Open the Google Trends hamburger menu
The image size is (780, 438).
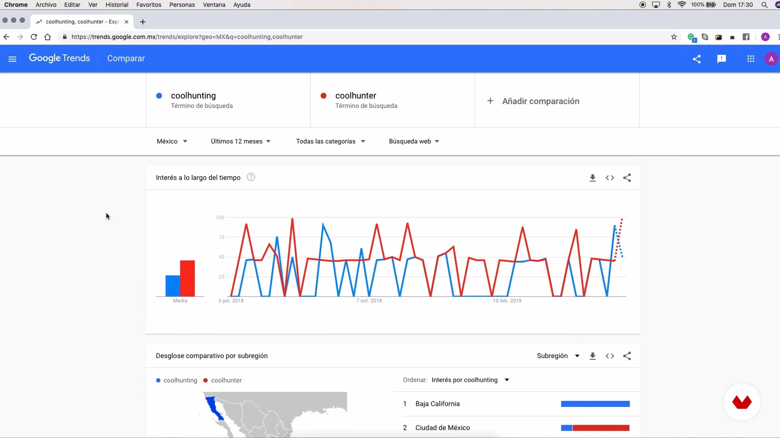[x=12, y=59]
